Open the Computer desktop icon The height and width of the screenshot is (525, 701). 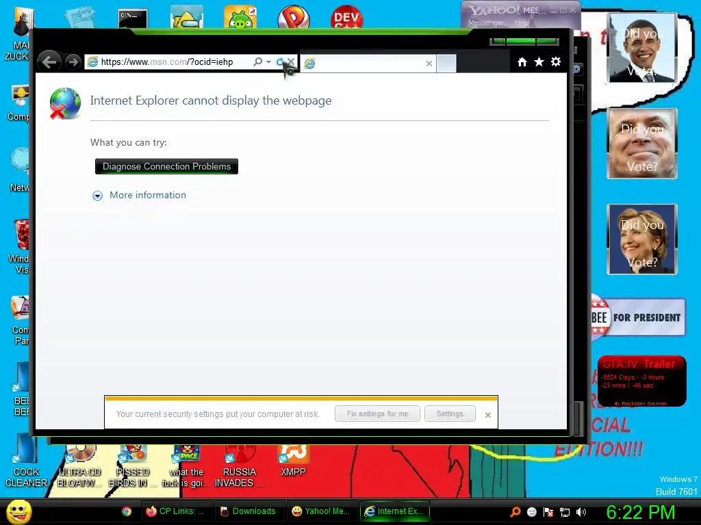click(x=18, y=103)
